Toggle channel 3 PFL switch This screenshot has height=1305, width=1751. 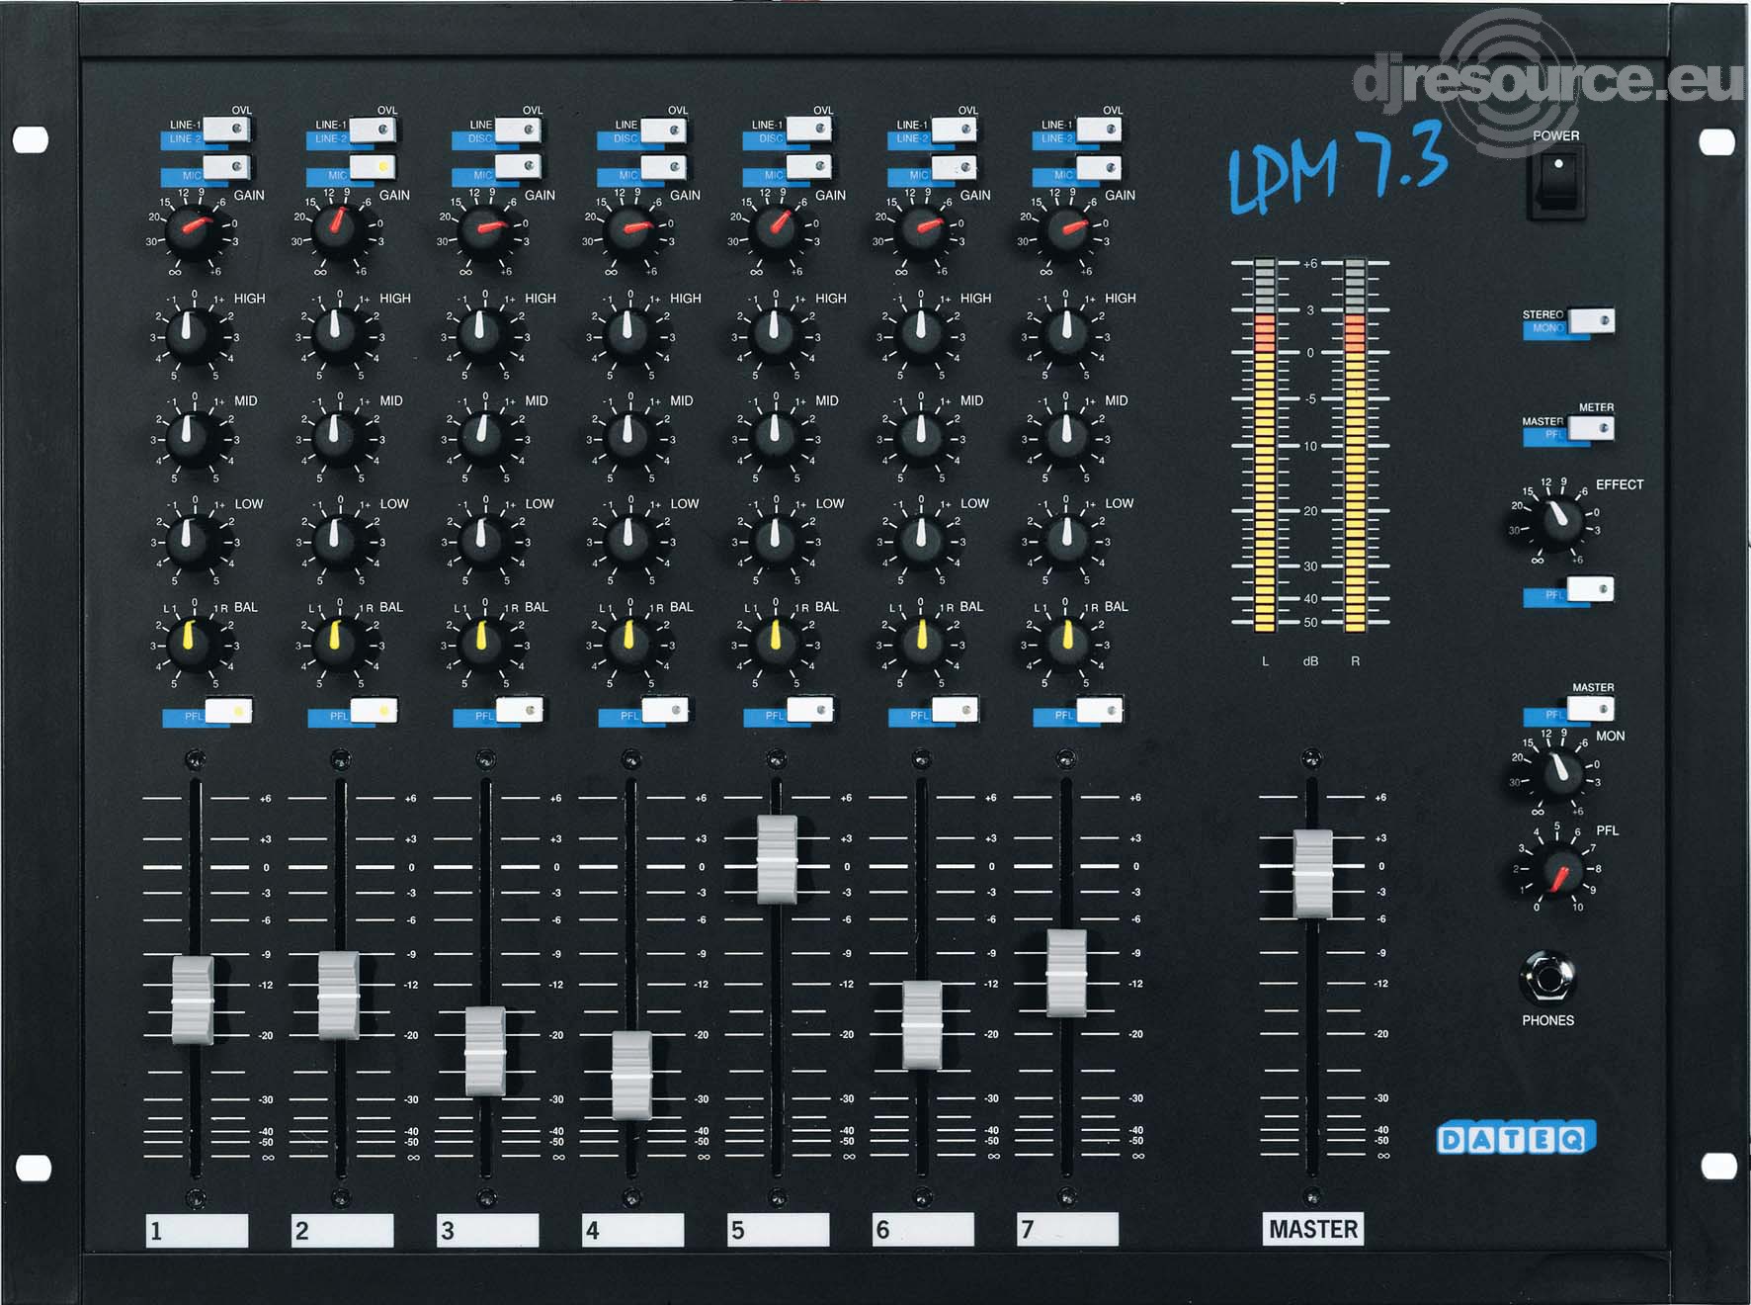(x=519, y=709)
